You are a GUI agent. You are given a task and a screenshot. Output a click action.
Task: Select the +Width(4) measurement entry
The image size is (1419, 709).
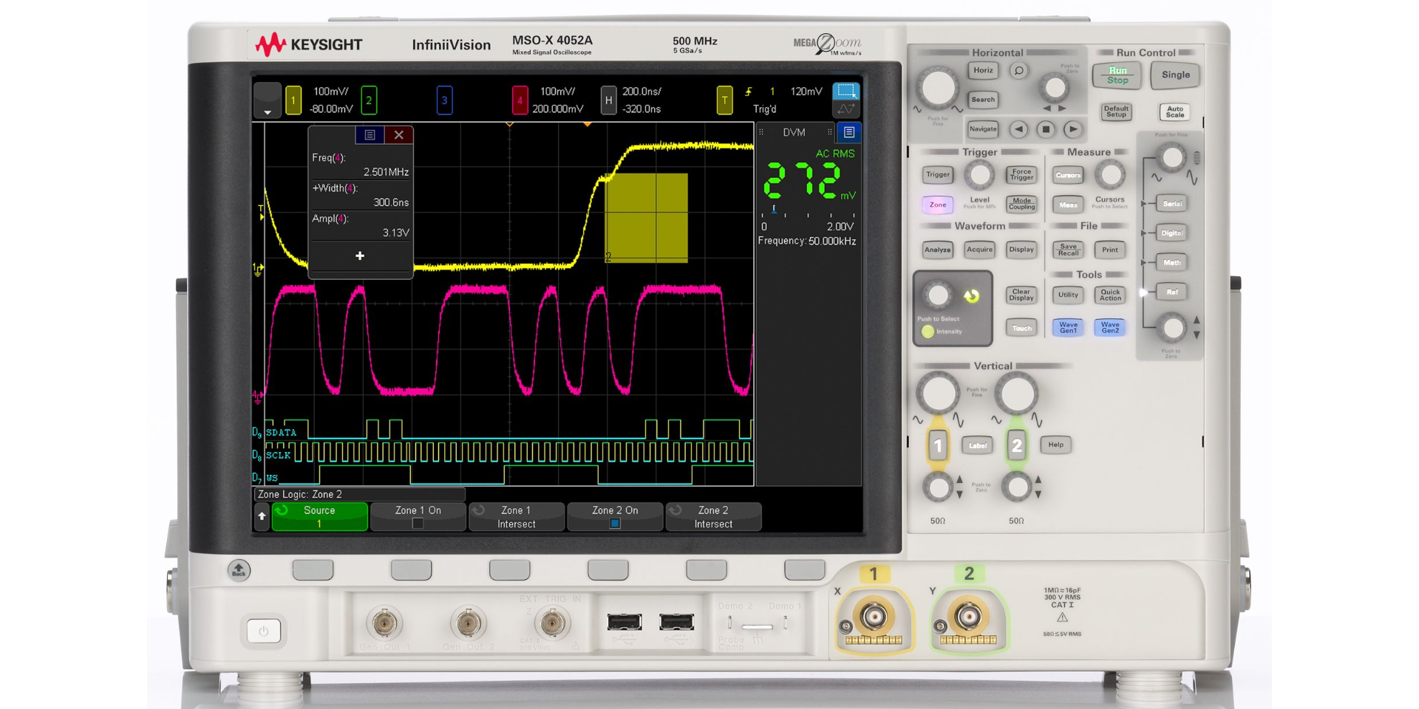coord(360,195)
